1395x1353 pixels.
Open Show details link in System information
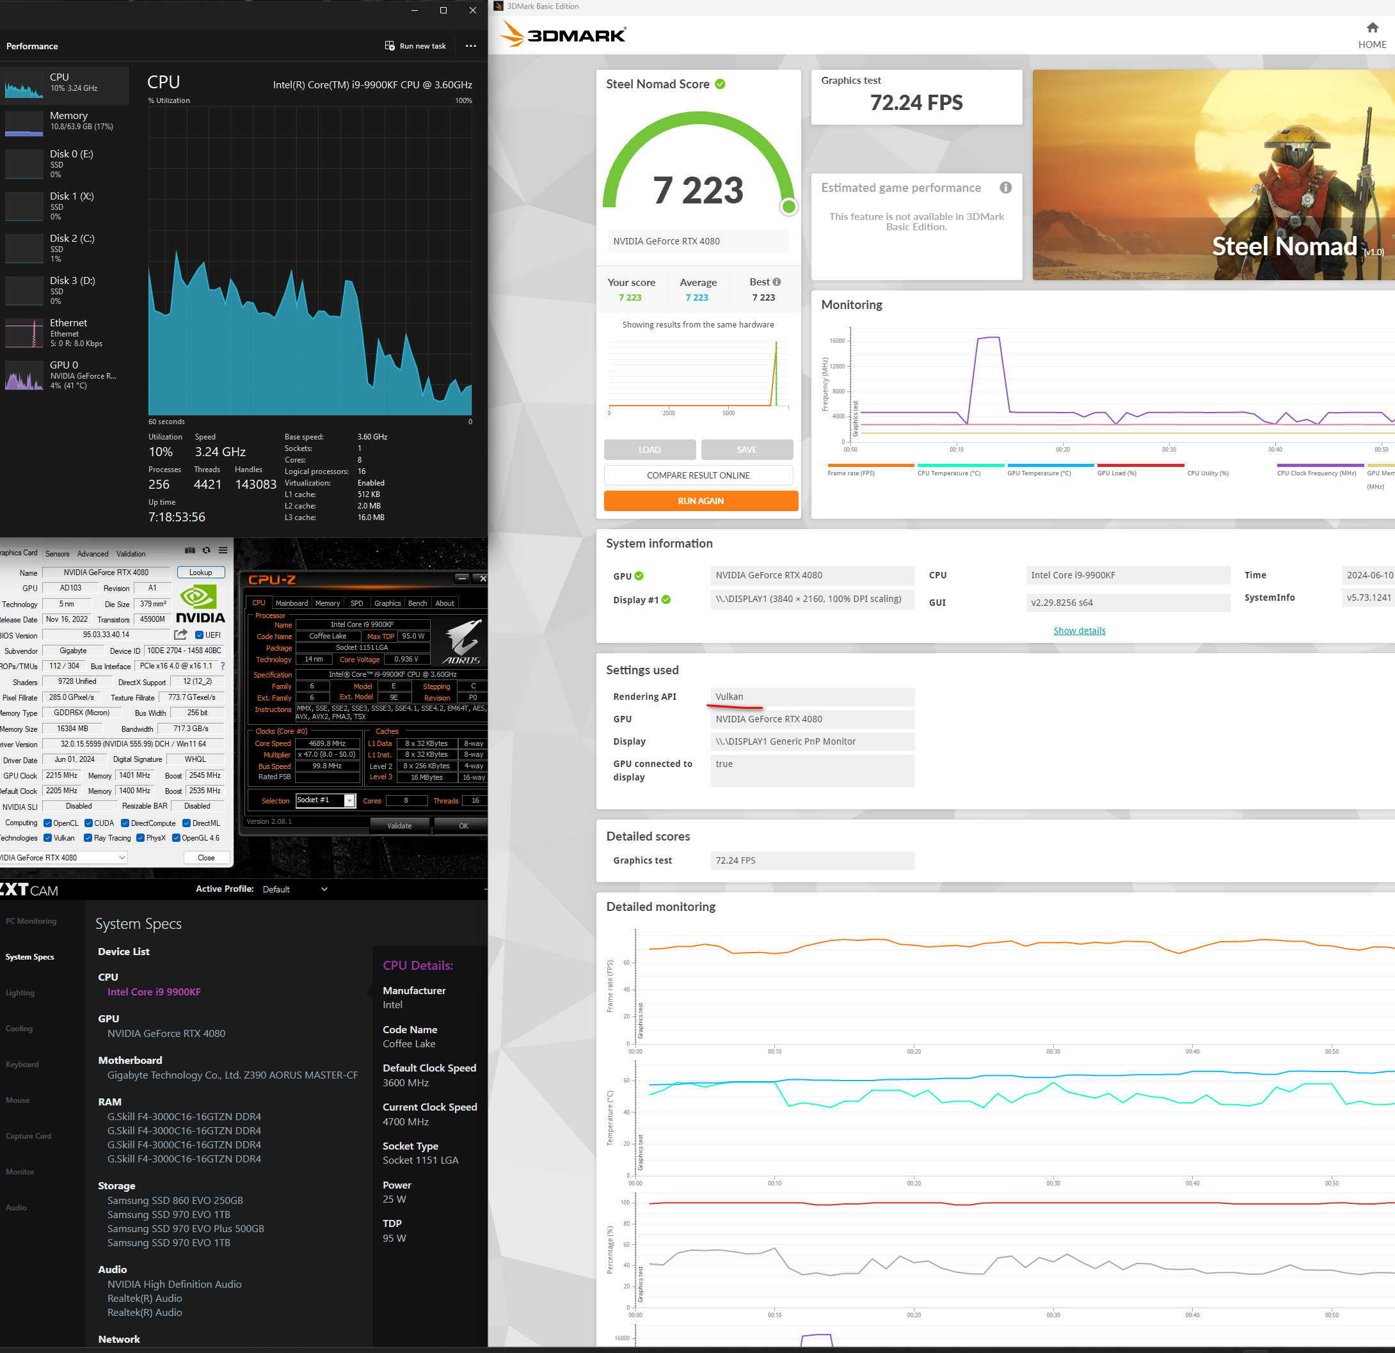coord(1079,630)
